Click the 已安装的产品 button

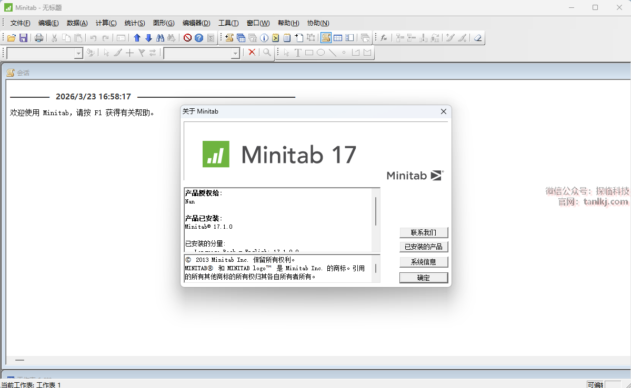pos(424,247)
